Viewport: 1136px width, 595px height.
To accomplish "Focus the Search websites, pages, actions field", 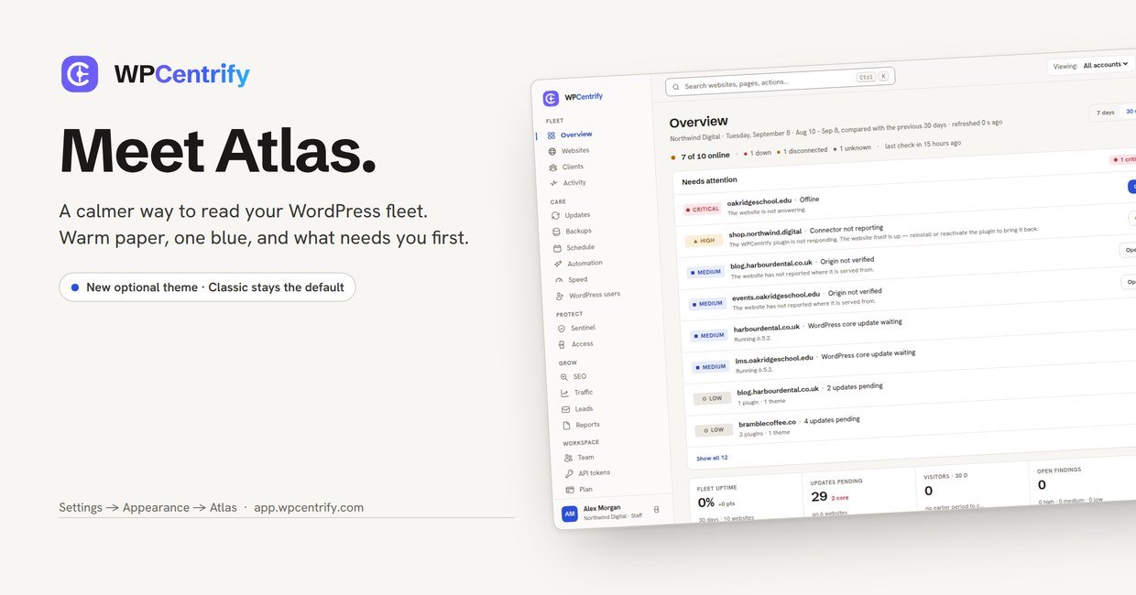I will 780,81.
